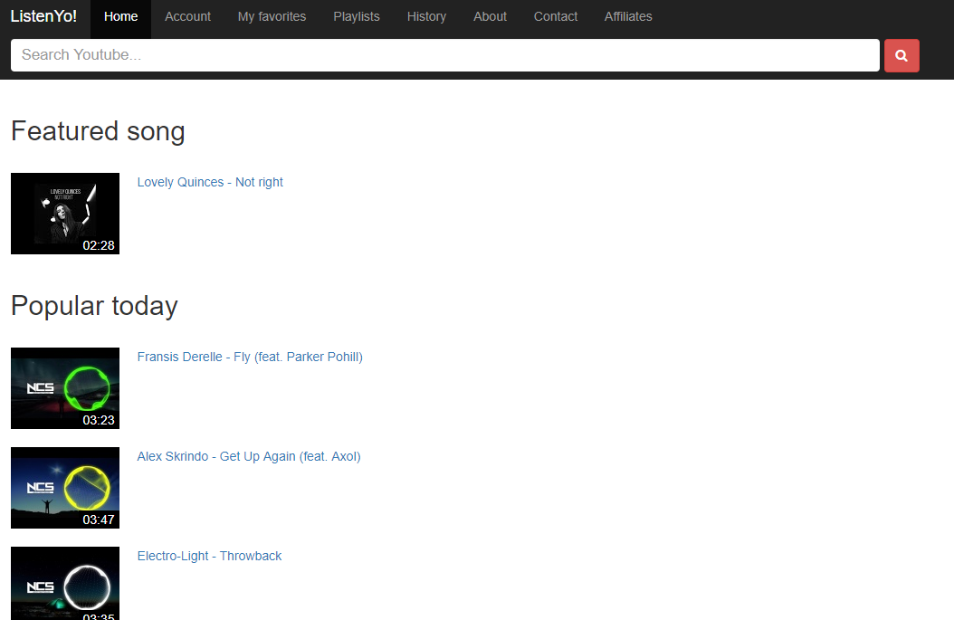Click the Throwback video thumbnail

coord(64,583)
